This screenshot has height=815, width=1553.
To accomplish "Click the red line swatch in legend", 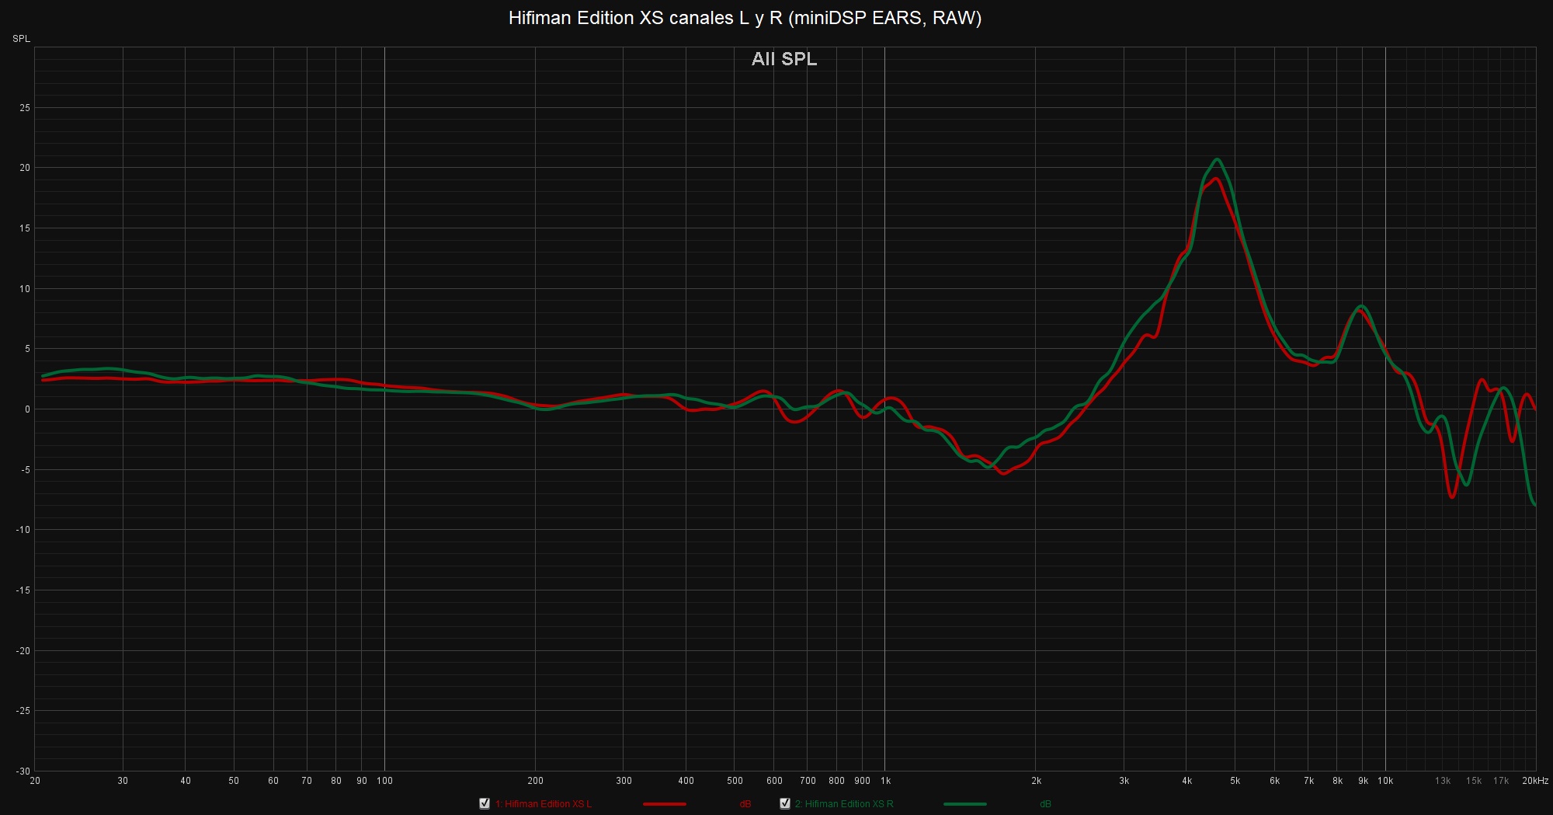I will pyautogui.click(x=664, y=804).
